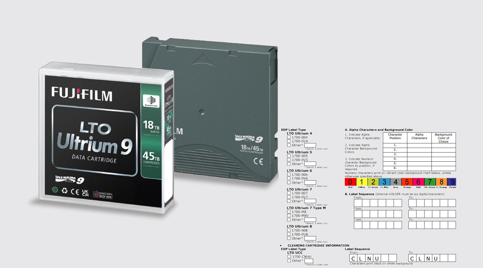Choose the yellow 1 color swatch
Image resolution: width=483 pixels, height=268 pixels.
361,182
